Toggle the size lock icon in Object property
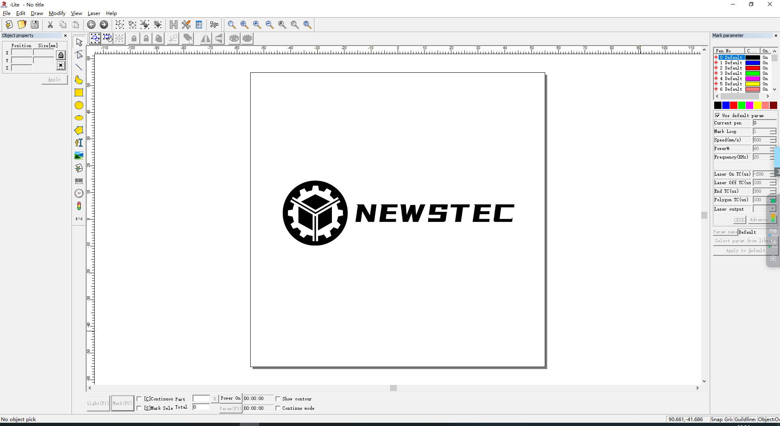Image resolution: width=780 pixels, height=426 pixels. coord(61,55)
